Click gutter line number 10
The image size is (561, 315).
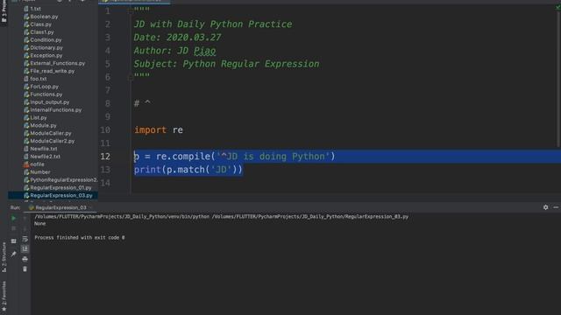[105, 130]
